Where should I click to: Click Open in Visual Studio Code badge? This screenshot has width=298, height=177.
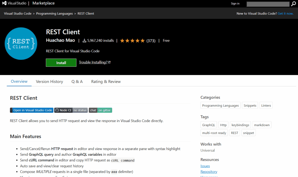click(x=32, y=110)
